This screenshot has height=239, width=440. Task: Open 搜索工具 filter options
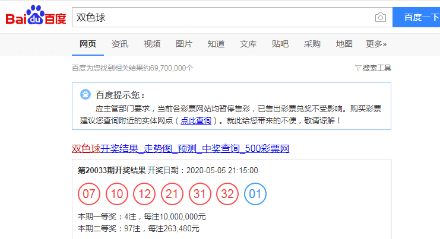tap(373, 68)
